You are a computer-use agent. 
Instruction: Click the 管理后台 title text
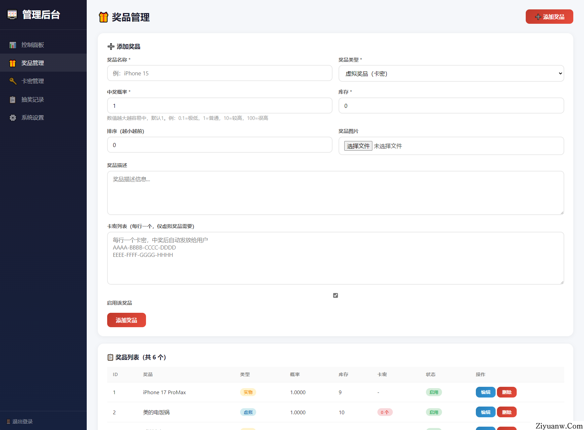[41, 15]
